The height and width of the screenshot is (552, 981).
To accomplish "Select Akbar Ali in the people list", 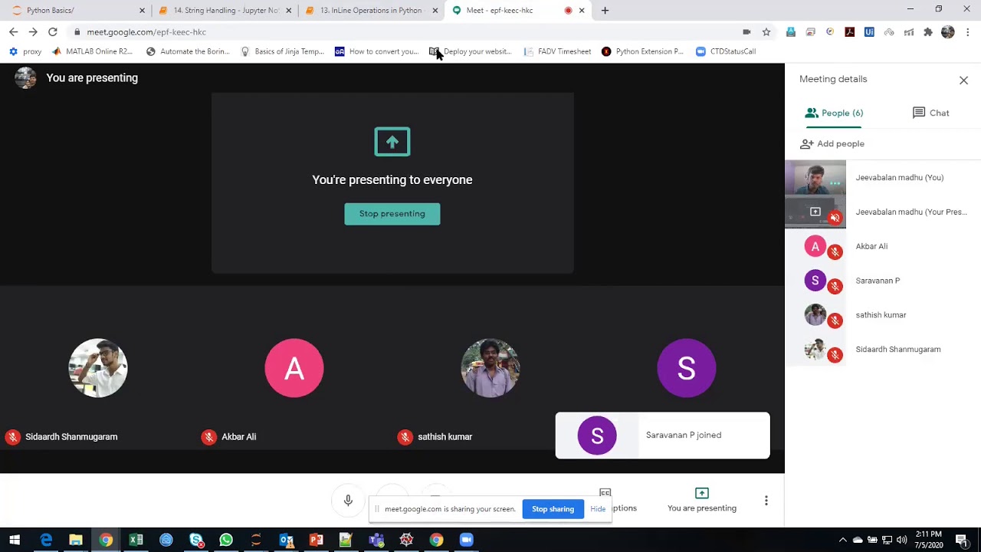I will pos(883,246).
